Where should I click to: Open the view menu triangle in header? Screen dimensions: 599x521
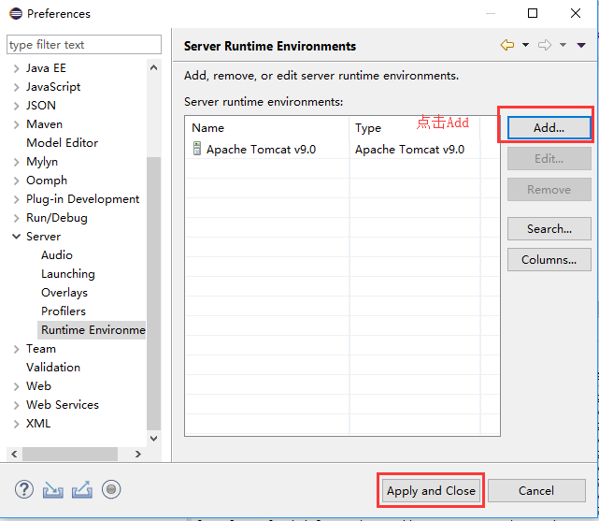click(x=581, y=45)
